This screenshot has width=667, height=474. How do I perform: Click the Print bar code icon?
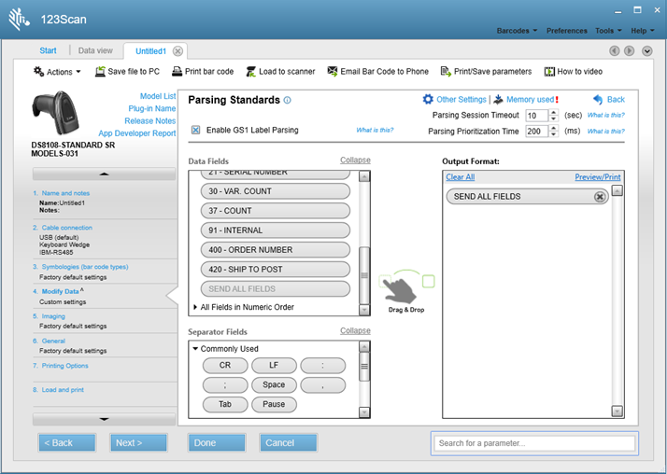point(177,72)
